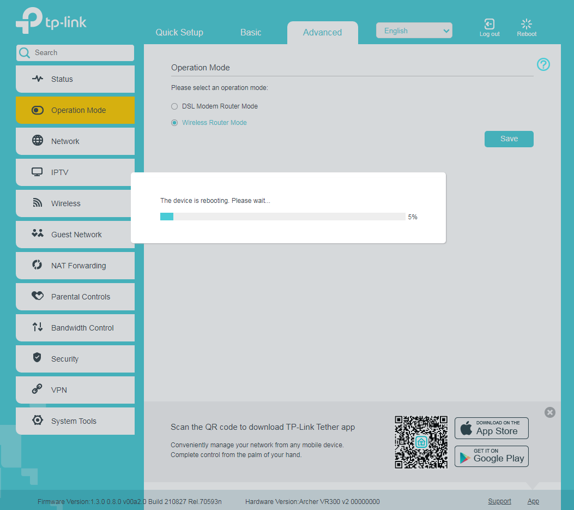Click the magnifier icon in the search box
This screenshot has height=510, width=574.
pyautogui.click(x=25, y=53)
